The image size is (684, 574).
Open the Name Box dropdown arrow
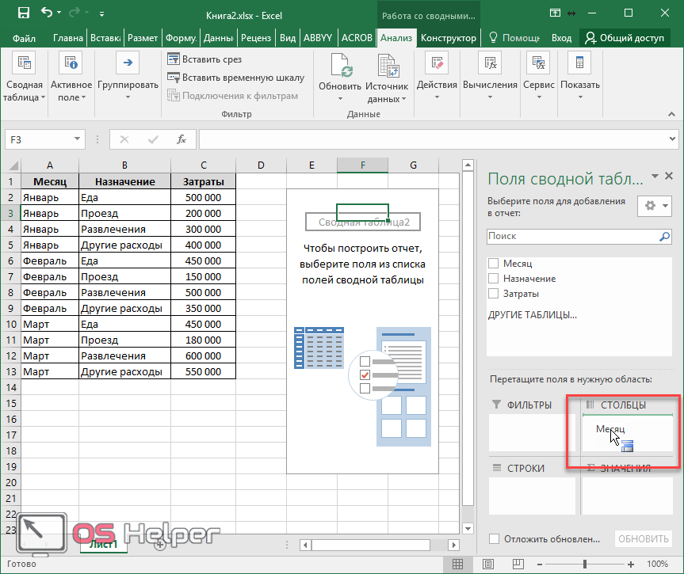coord(78,139)
